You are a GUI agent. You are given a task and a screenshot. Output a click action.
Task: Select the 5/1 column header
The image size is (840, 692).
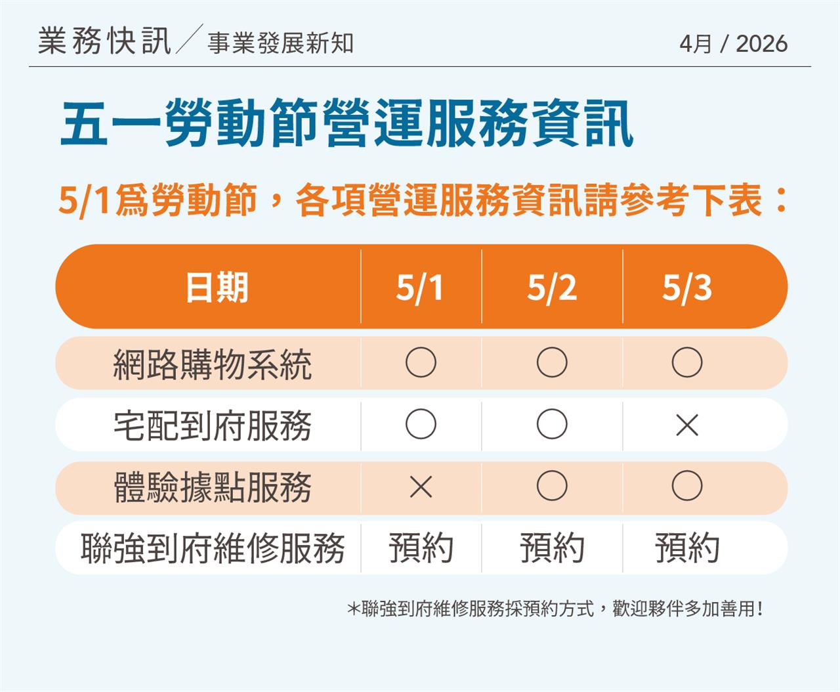tap(420, 288)
